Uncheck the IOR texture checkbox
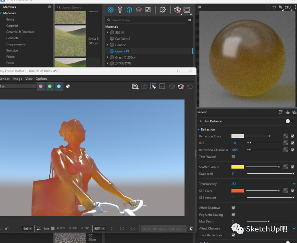Image resolution: width=297 pixels, height=243 pixels. coord(293,143)
